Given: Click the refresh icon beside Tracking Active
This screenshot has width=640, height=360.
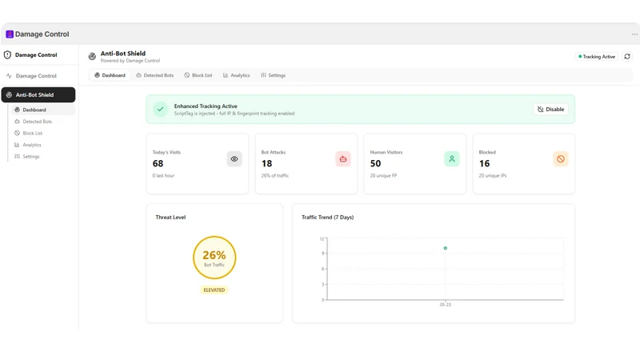Looking at the screenshot, I should tap(627, 57).
